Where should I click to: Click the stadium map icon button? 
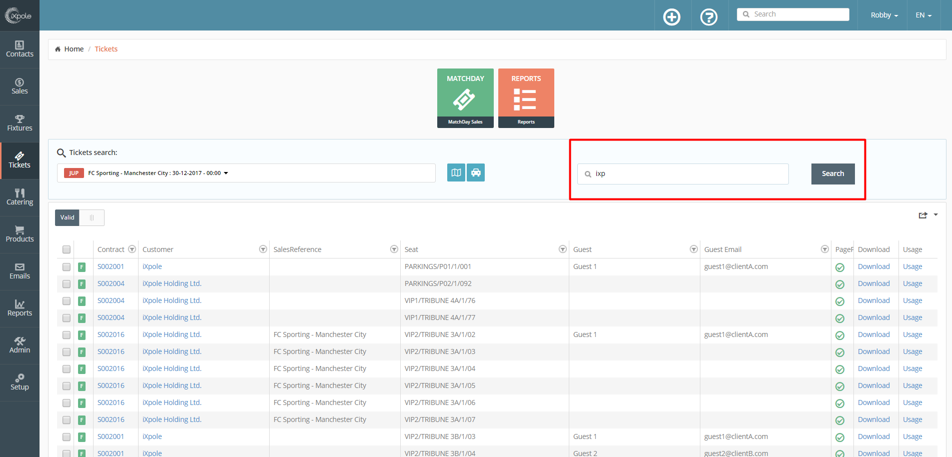456,172
